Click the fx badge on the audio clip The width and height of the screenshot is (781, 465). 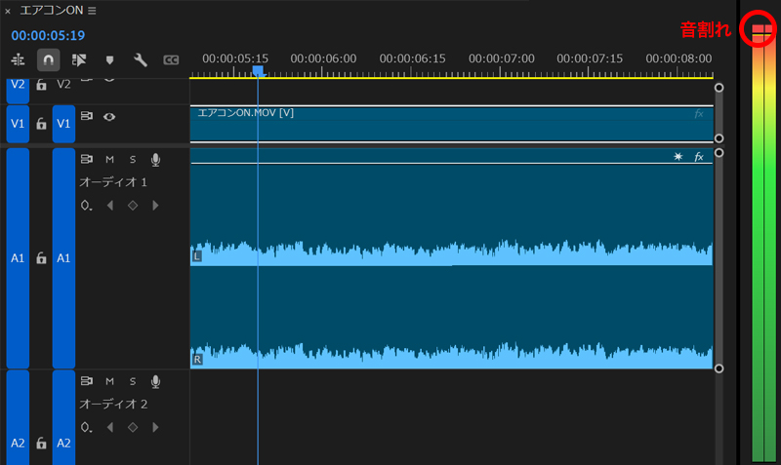(x=699, y=157)
